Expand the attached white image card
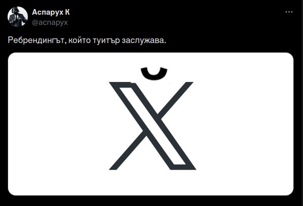 pos(151,124)
